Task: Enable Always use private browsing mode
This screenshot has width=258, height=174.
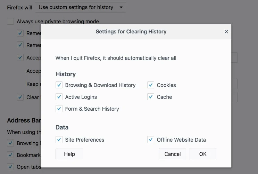Action: click(x=11, y=22)
